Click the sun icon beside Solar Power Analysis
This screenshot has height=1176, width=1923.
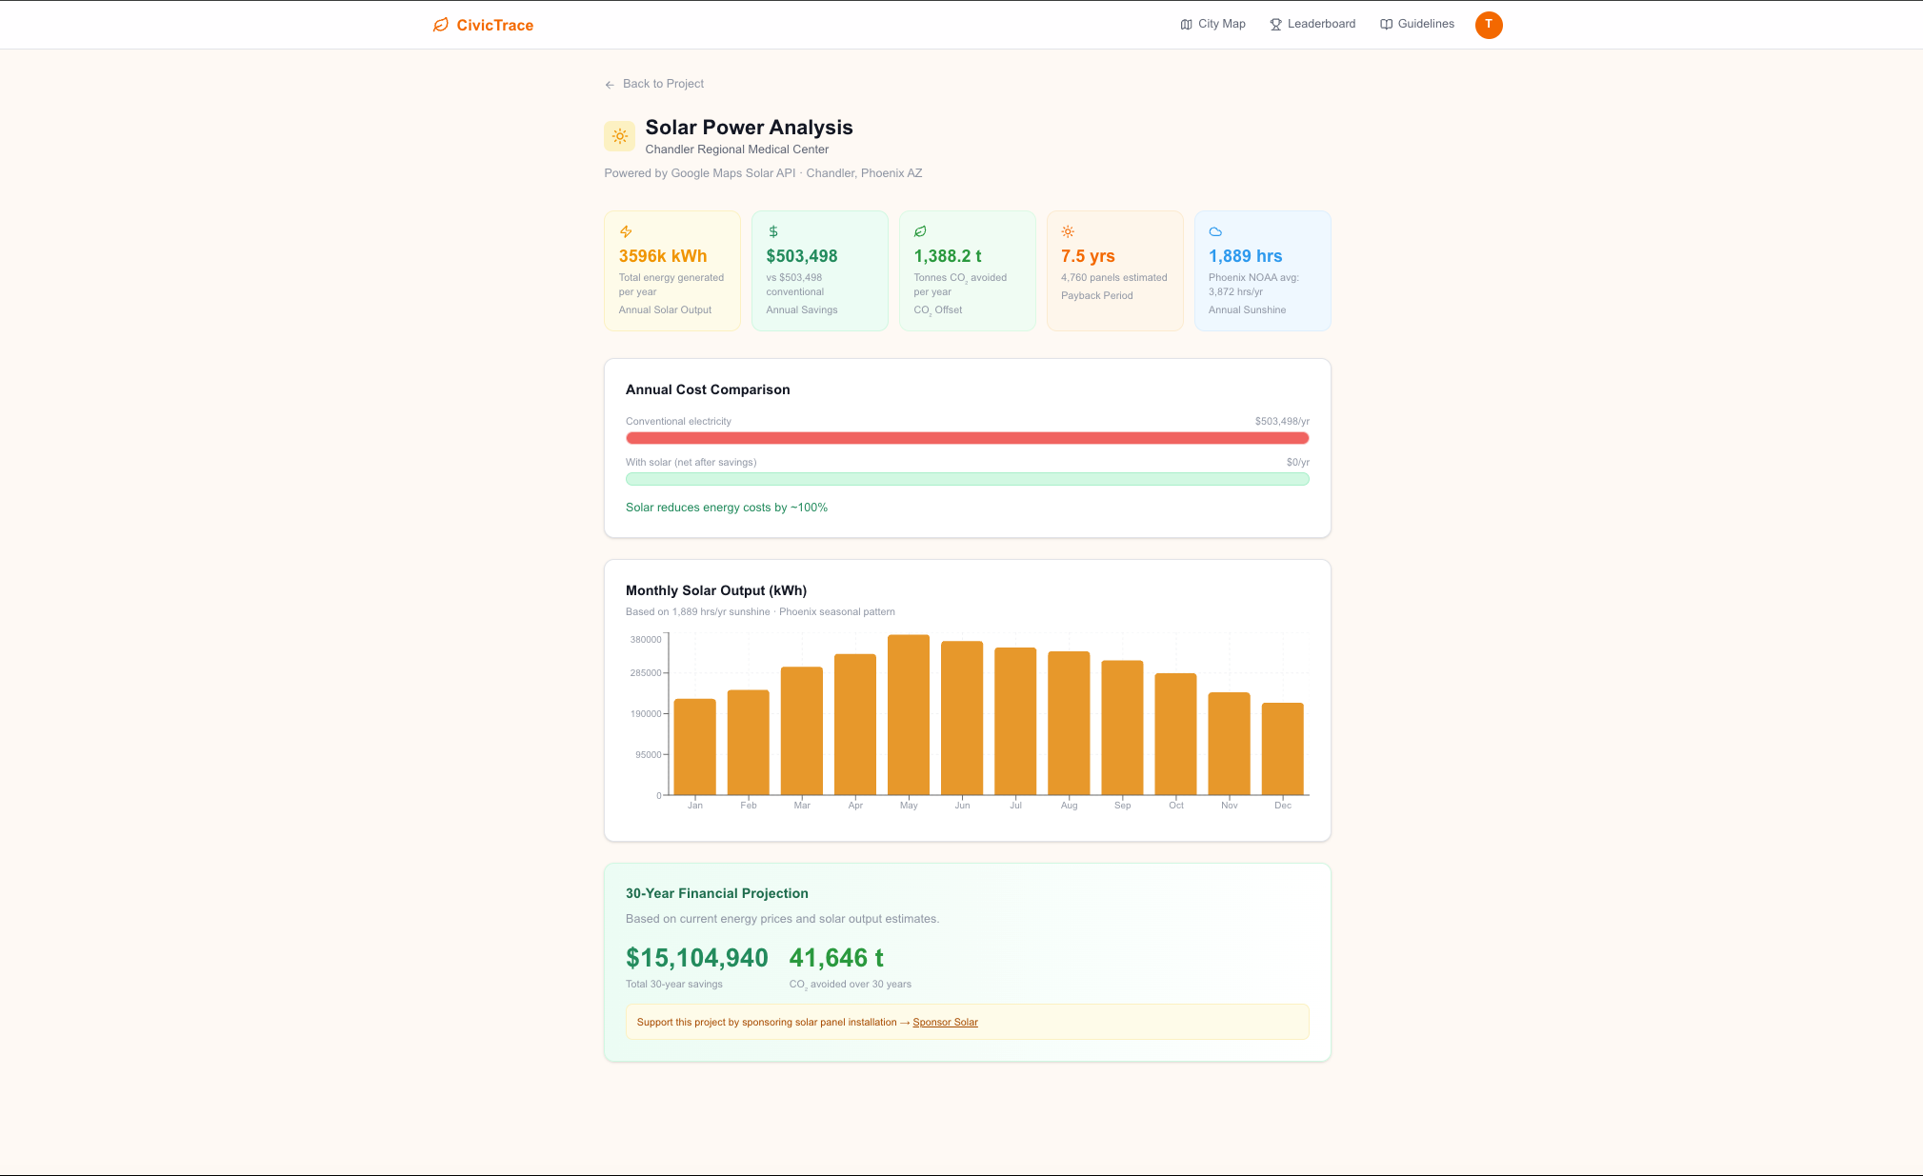619,136
